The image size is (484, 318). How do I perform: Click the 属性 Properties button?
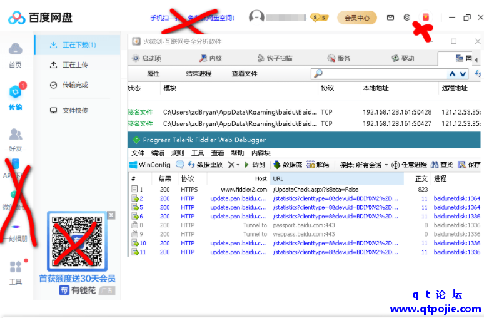pos(153,74)
